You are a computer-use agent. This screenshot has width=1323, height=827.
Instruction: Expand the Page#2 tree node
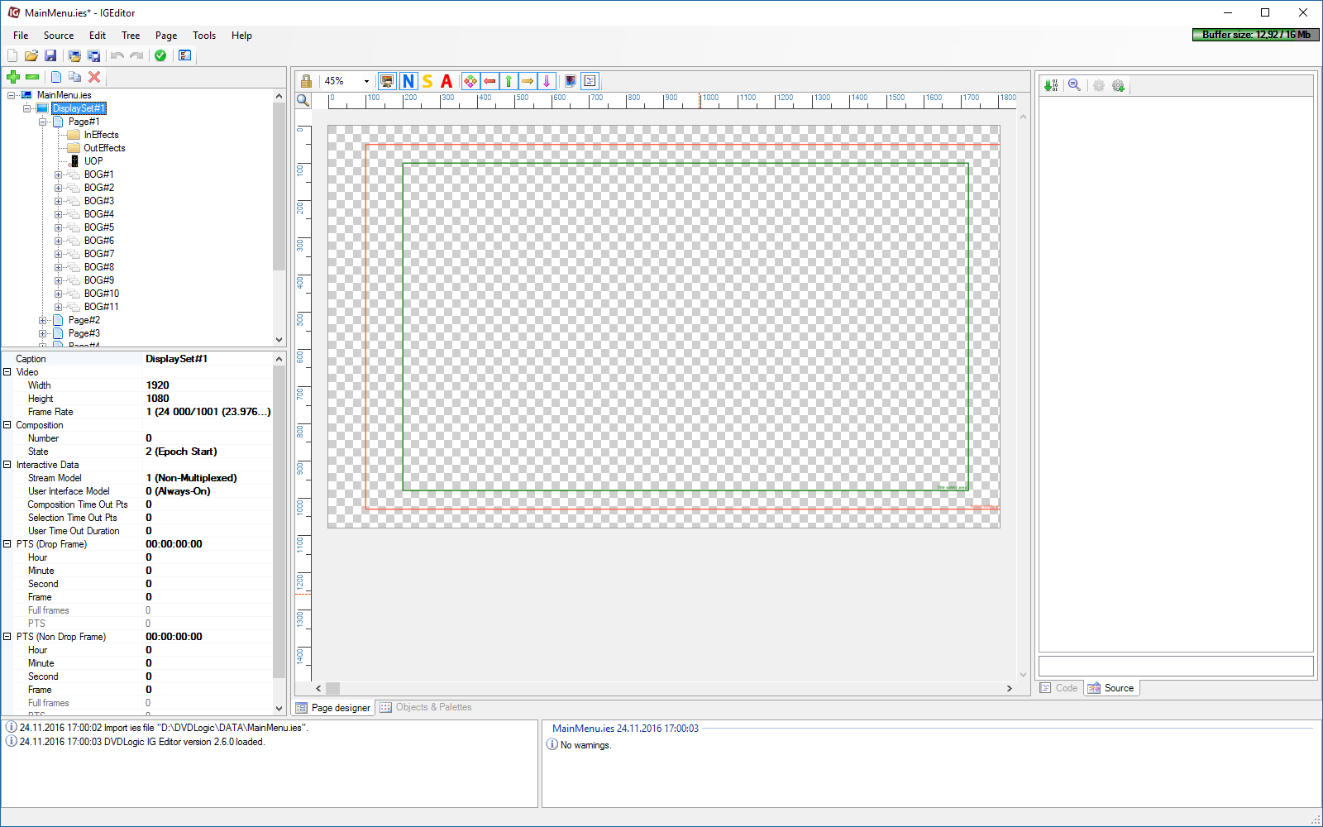43,320
